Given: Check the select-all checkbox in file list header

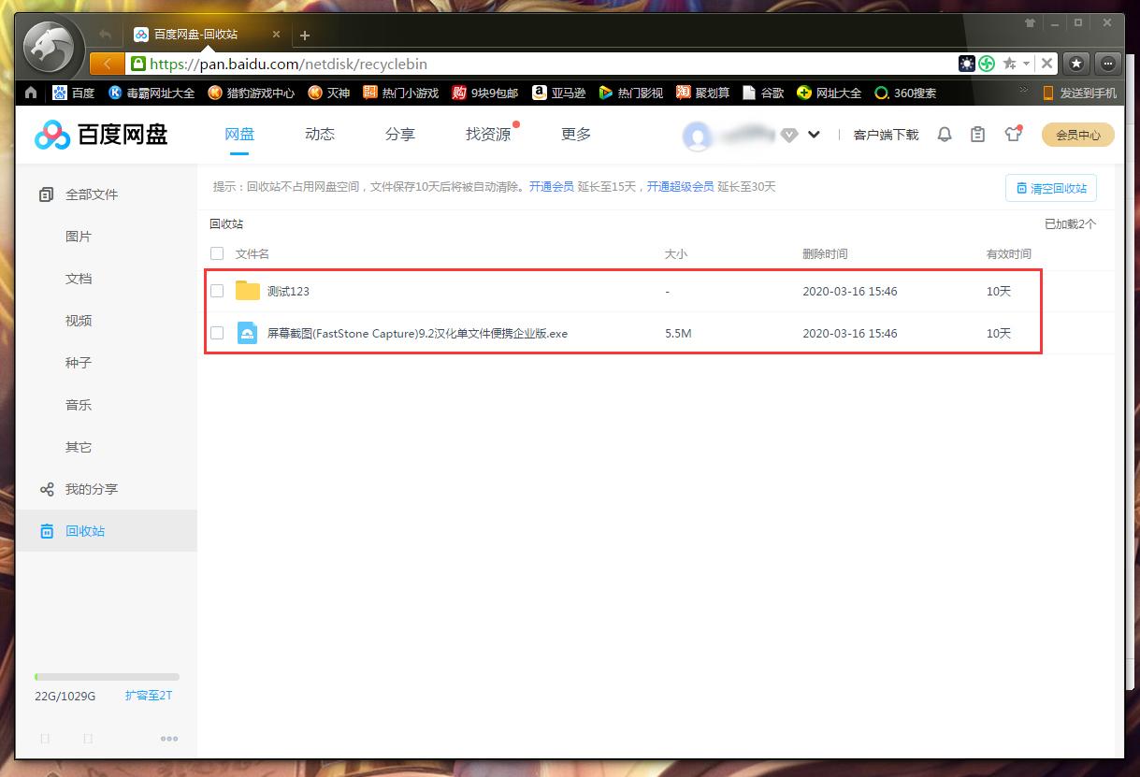Looking at the screenshot, I should [217, 253].
